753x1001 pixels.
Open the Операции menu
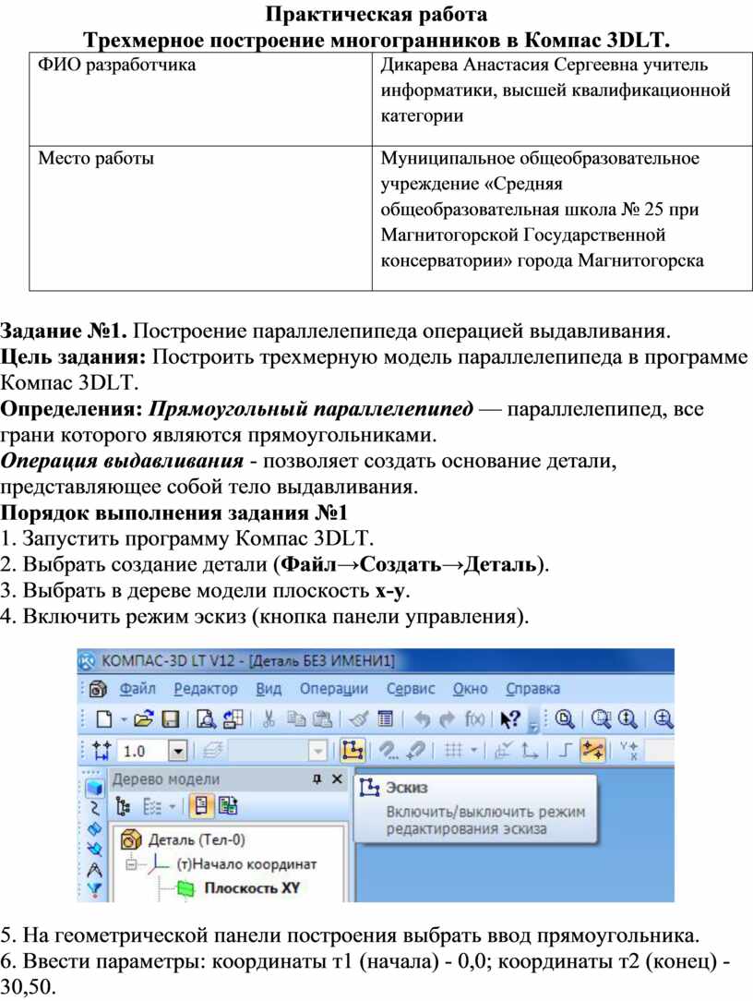(334, 689)
